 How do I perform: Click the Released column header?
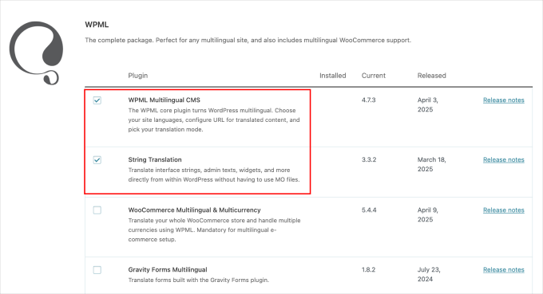(431, 76)
